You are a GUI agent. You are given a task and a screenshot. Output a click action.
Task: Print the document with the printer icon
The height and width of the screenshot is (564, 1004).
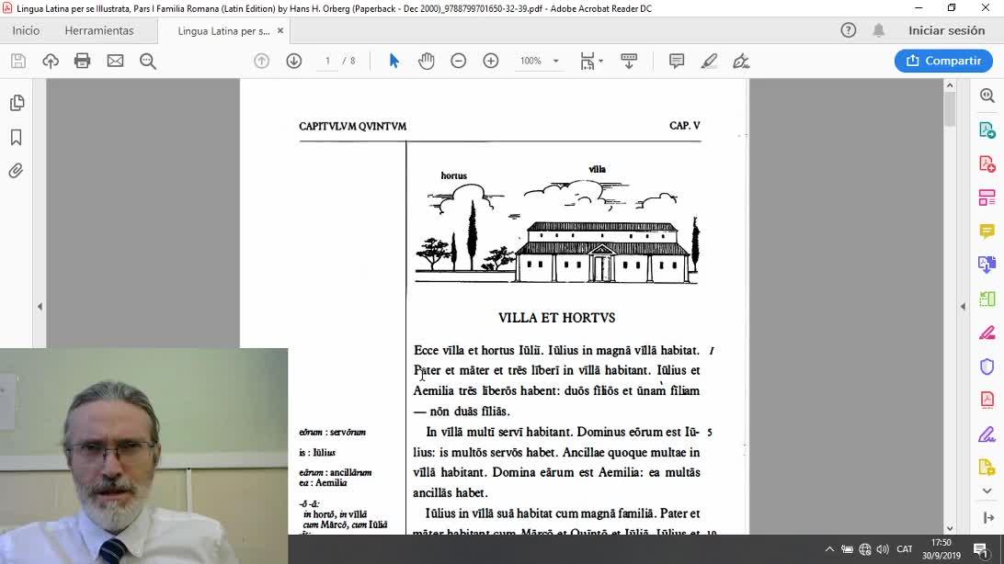[83, 61]
